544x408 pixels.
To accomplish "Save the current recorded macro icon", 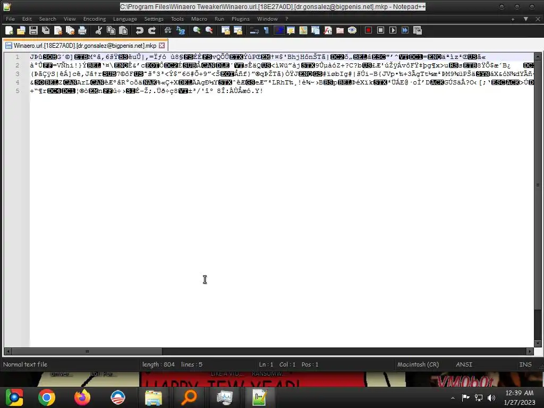I will tap(418, 30).
